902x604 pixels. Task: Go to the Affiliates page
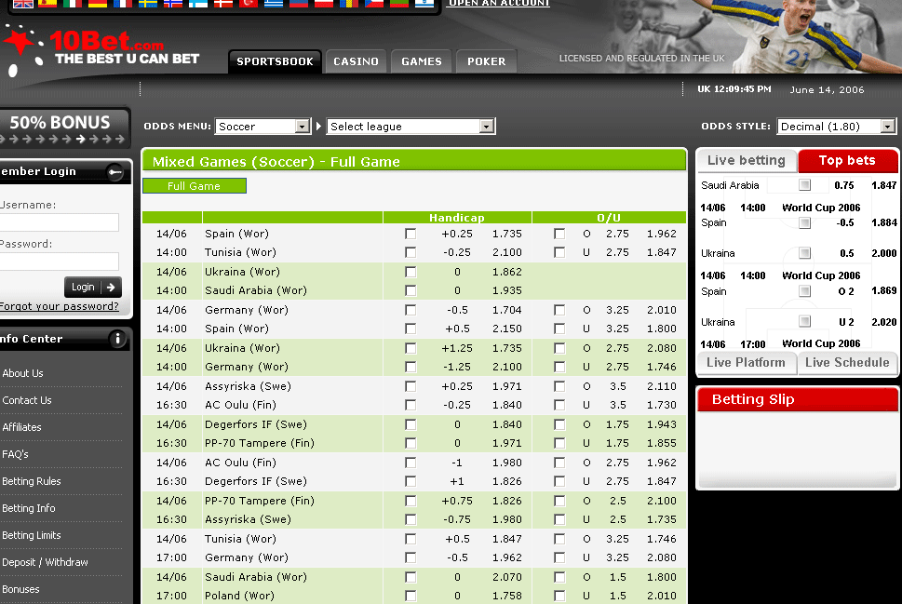[21, 427]
